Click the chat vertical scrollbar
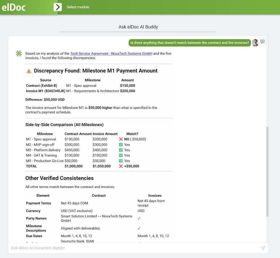Viewport: 280px width, 258px height. click(x=267, y=172)
